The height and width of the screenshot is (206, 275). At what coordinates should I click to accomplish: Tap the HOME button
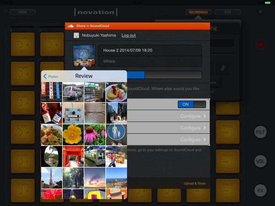(23, 12)
